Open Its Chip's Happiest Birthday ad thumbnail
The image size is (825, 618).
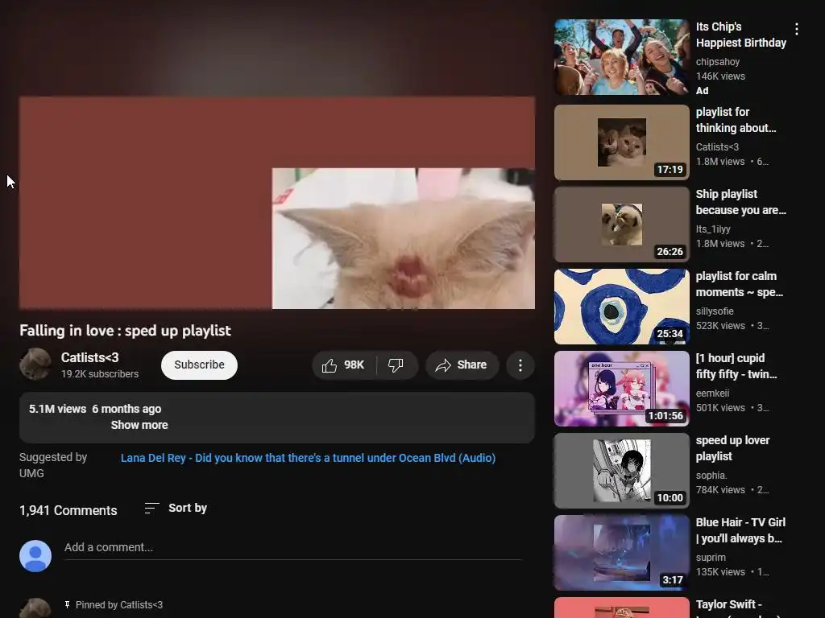pyautogui.click(x=621, y=57)
